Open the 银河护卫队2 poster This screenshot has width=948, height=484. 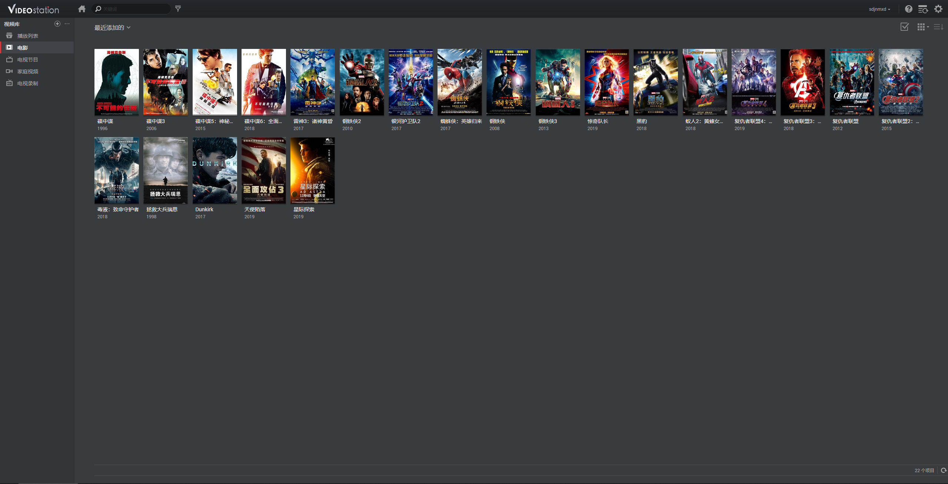coord(411,82)
